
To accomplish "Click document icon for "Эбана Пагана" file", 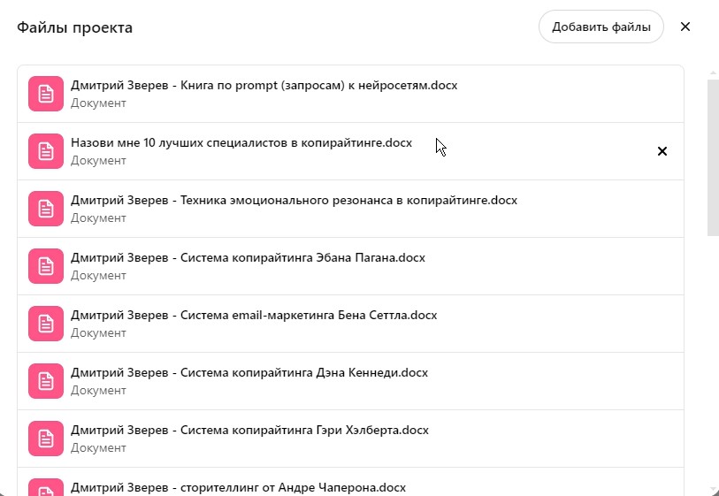I will 46,266.
